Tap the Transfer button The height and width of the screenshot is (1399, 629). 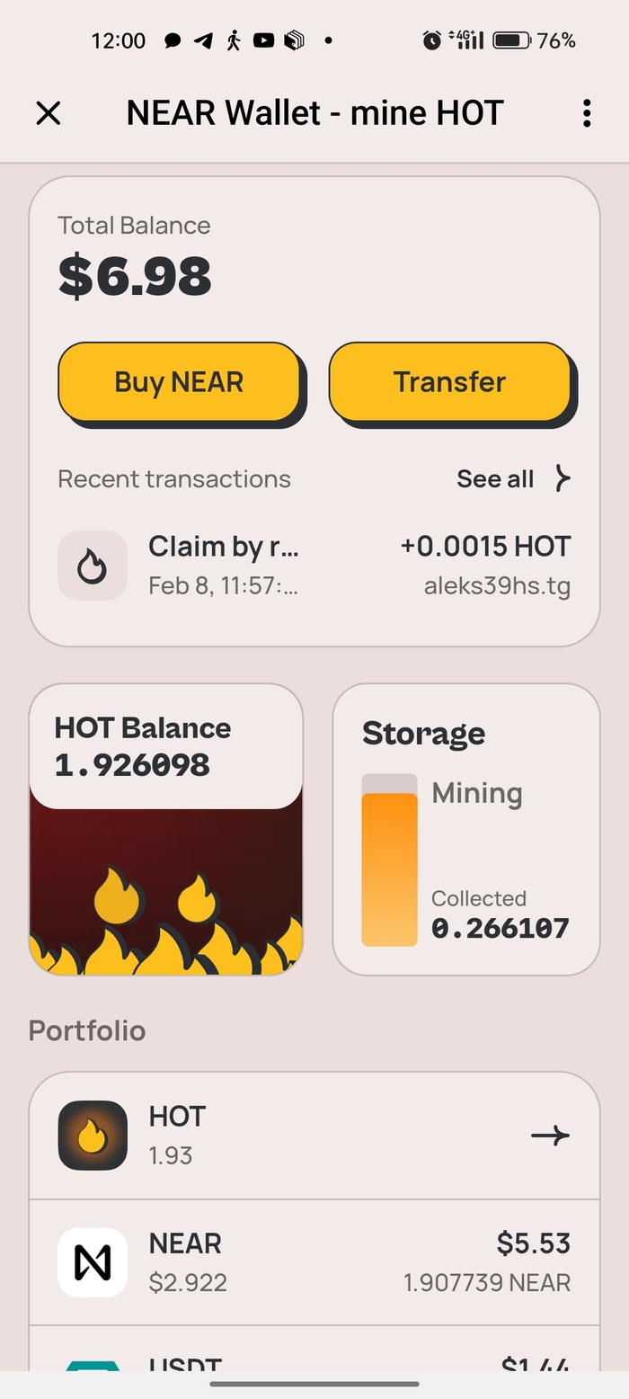pos(449,381)
